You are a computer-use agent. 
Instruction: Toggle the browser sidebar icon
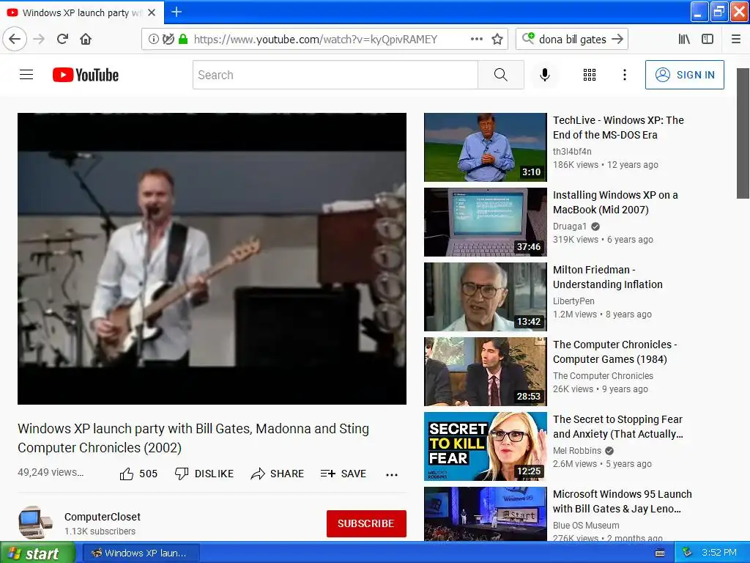tap(708, 39)
